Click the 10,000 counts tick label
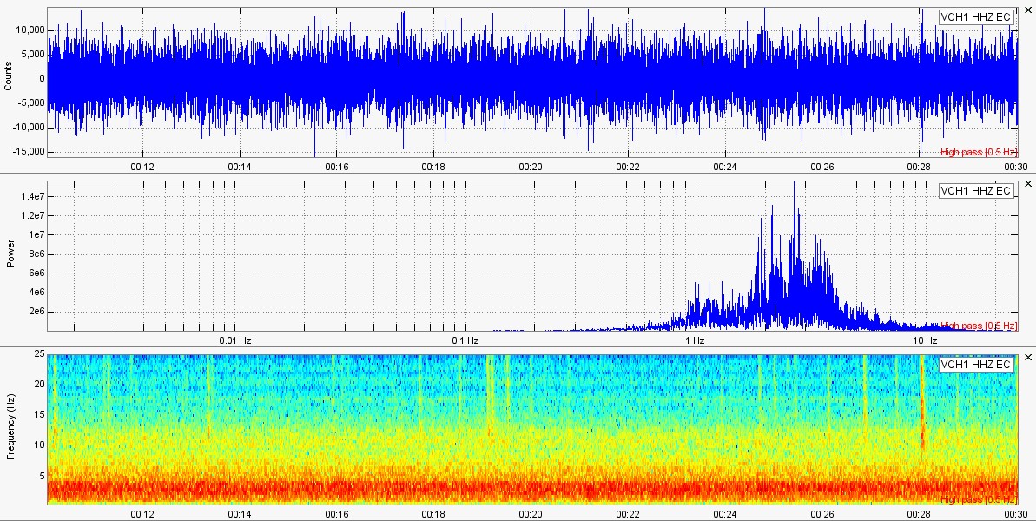 point(30,30)
